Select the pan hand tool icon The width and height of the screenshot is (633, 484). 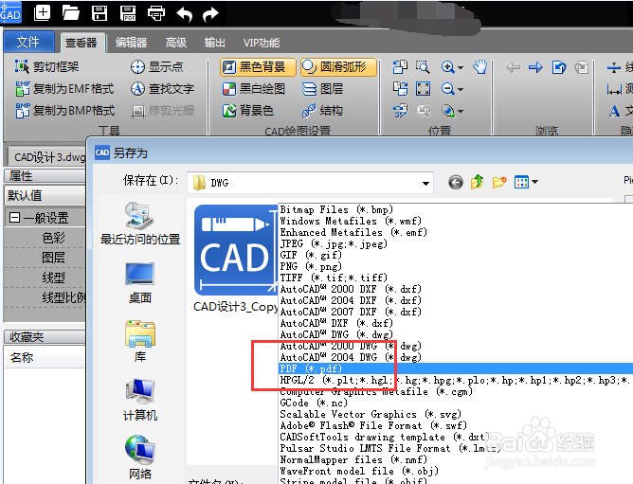coord(480,66)
